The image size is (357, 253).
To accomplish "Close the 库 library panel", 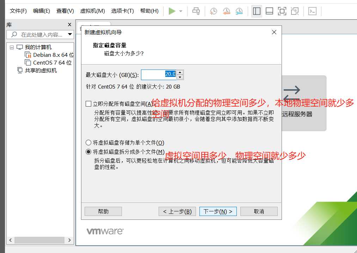I will [x=70, y=25].
